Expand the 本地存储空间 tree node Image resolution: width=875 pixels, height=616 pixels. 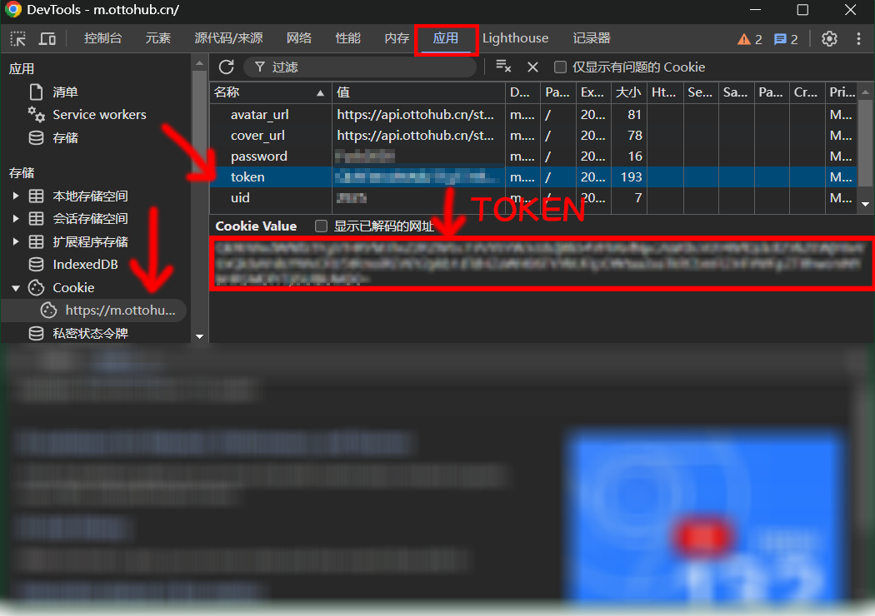(x=15, y=196)
